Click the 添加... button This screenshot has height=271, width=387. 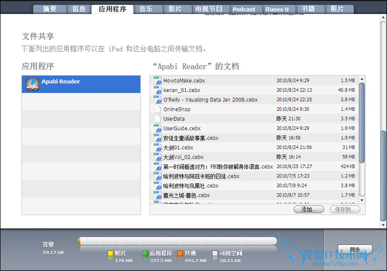(309, 210)
